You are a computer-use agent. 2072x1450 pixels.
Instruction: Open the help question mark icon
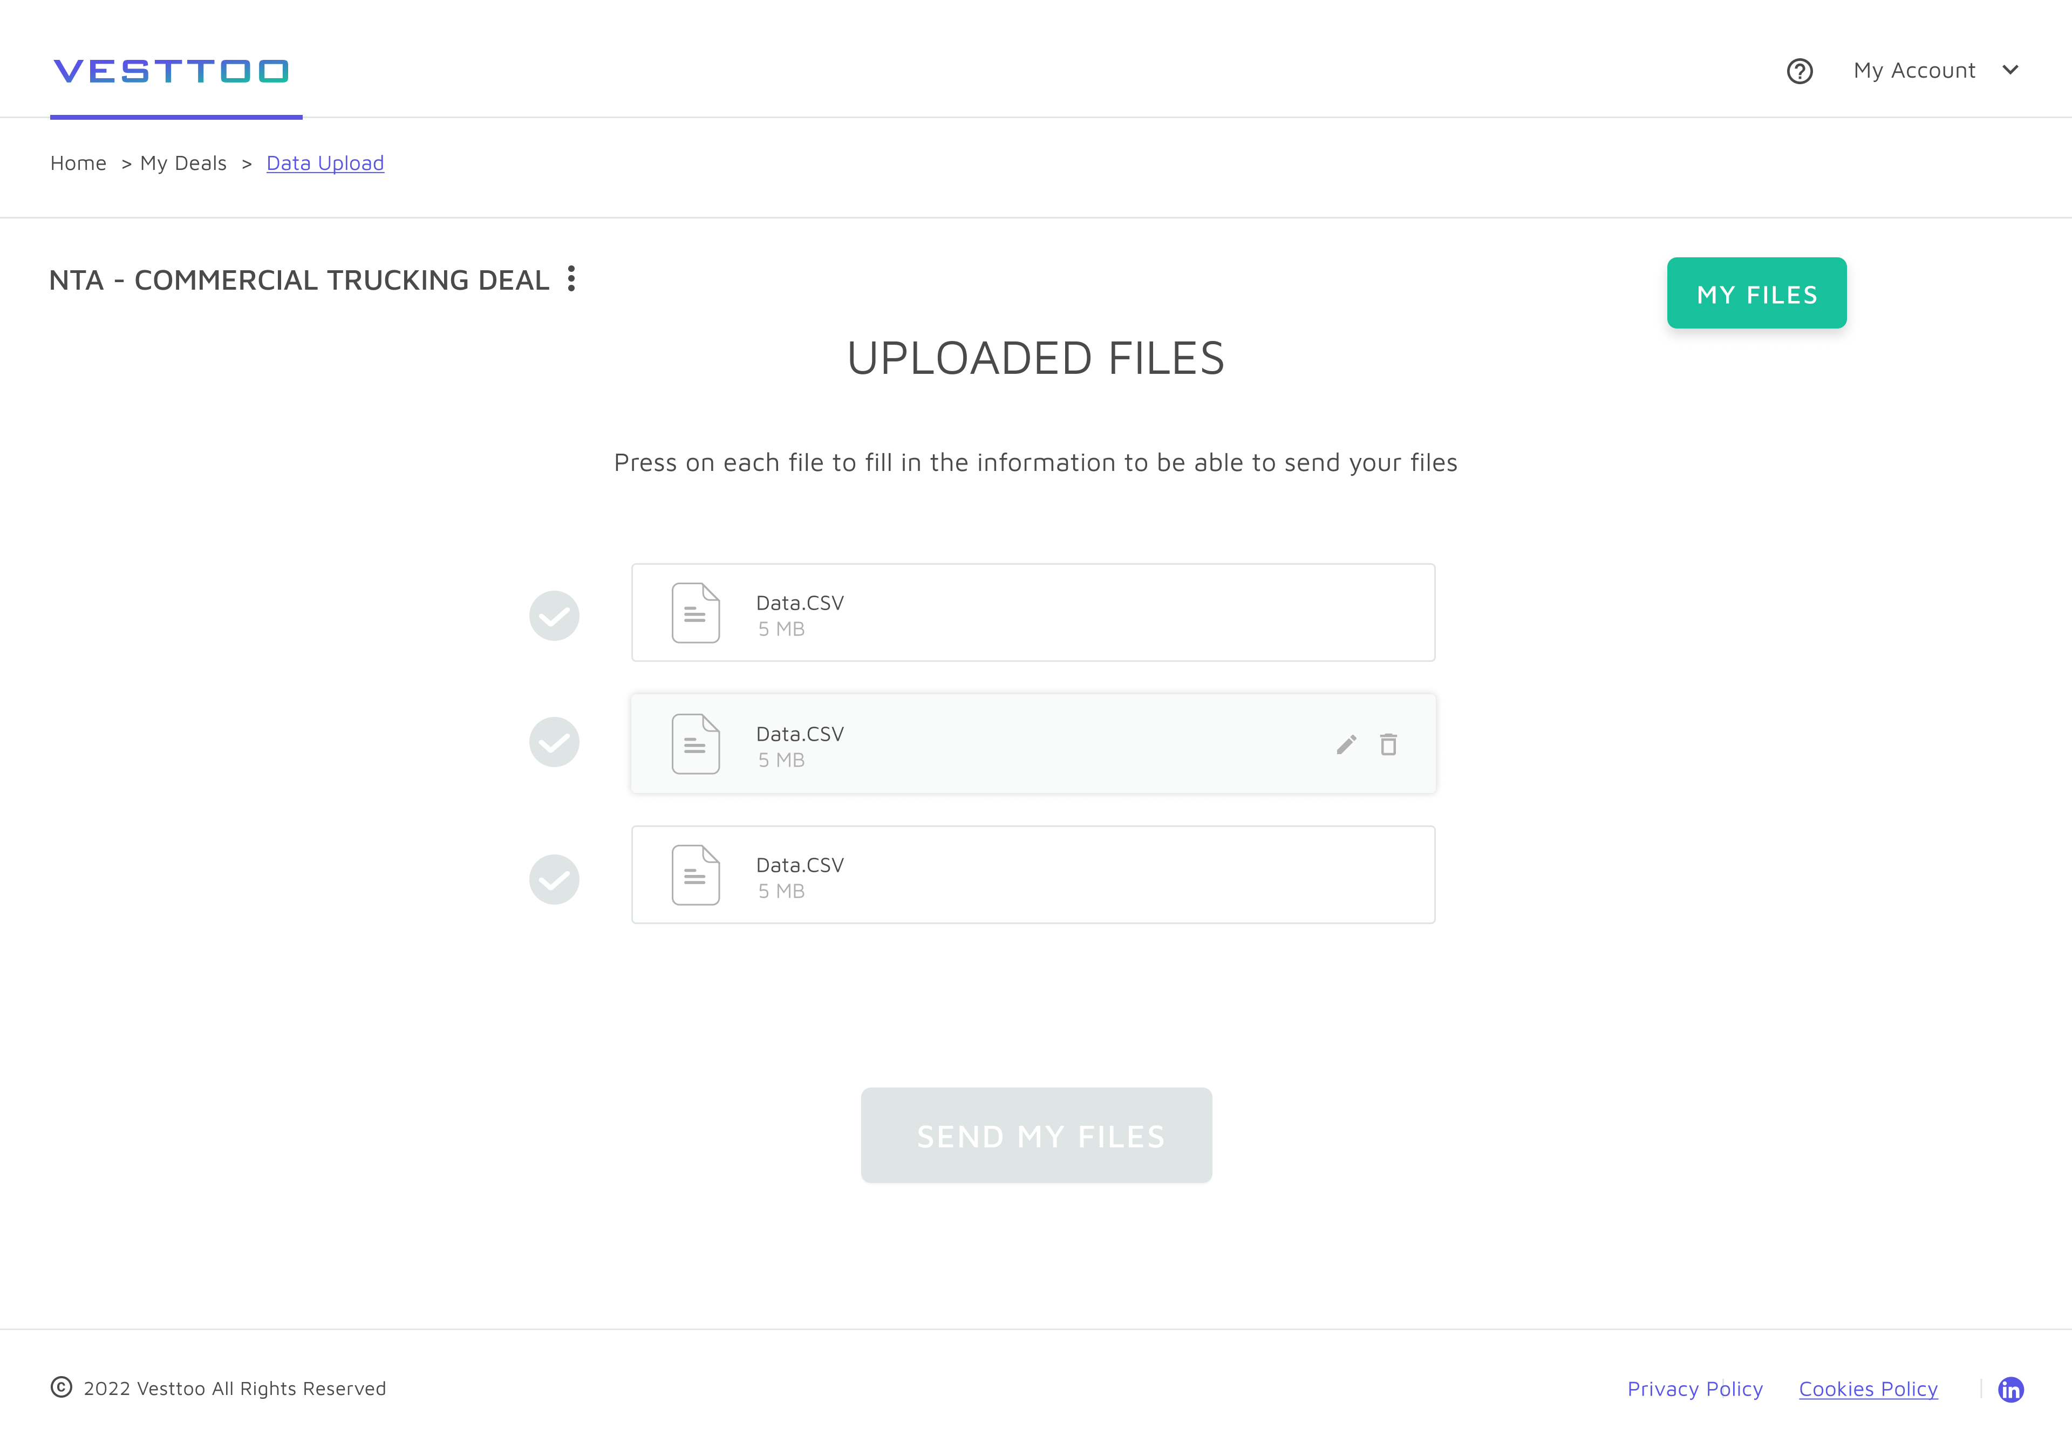(1800, 70)
